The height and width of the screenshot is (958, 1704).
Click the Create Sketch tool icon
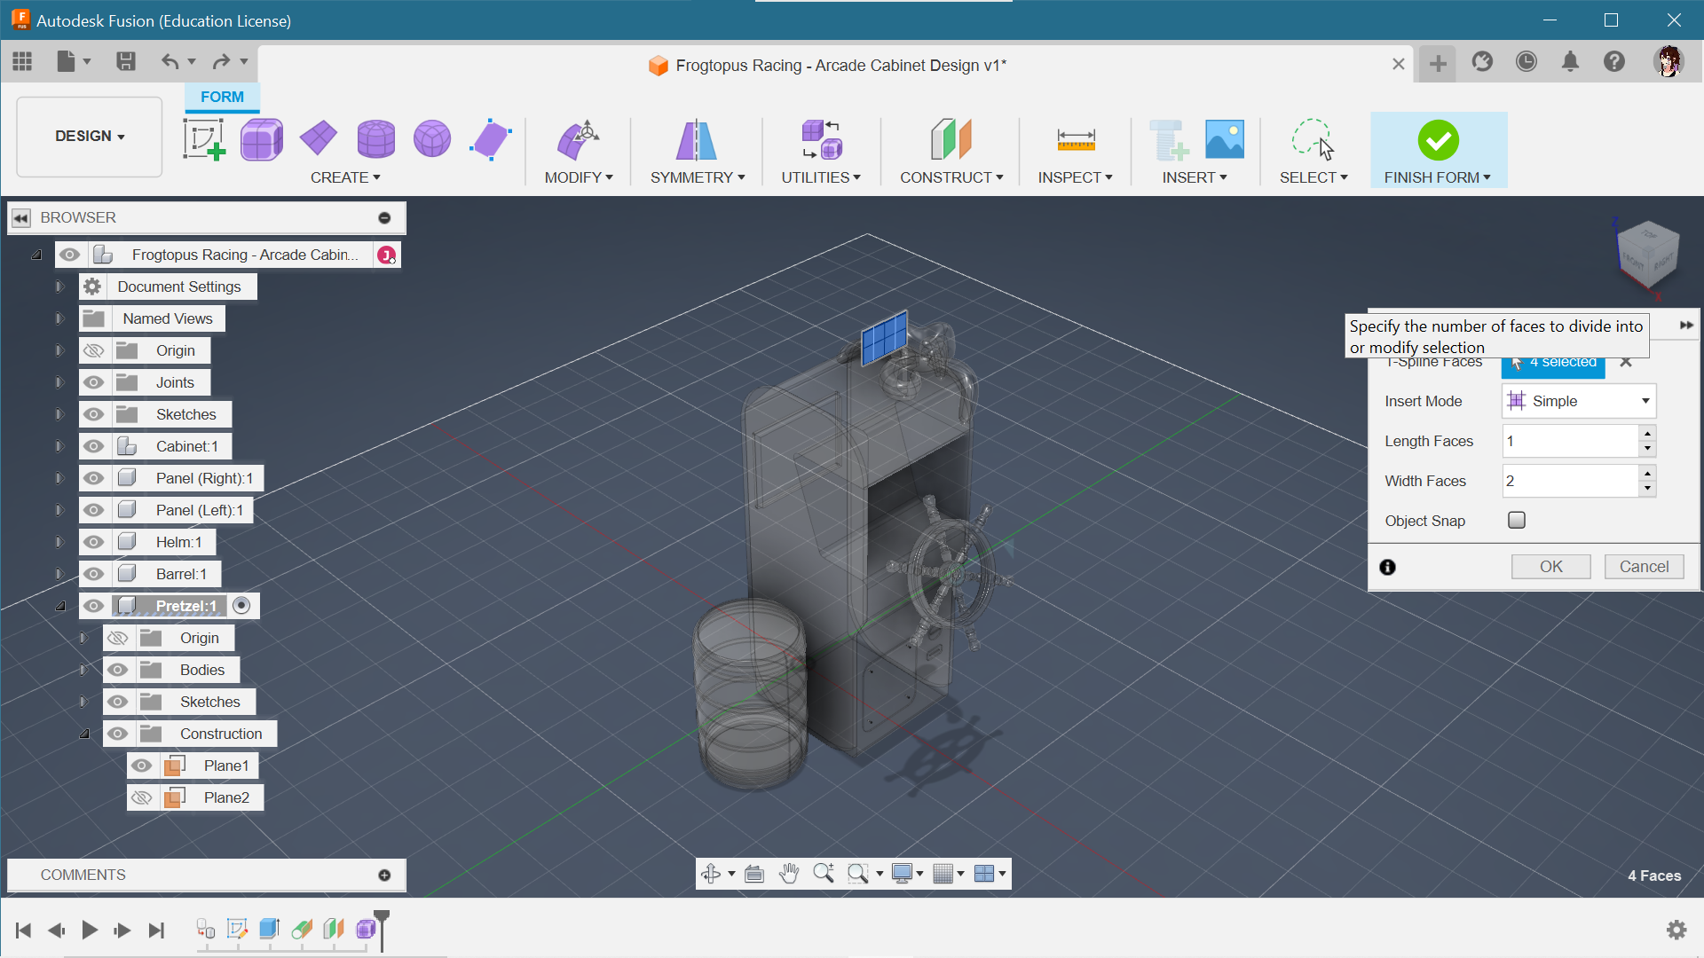tap(204, 139)
